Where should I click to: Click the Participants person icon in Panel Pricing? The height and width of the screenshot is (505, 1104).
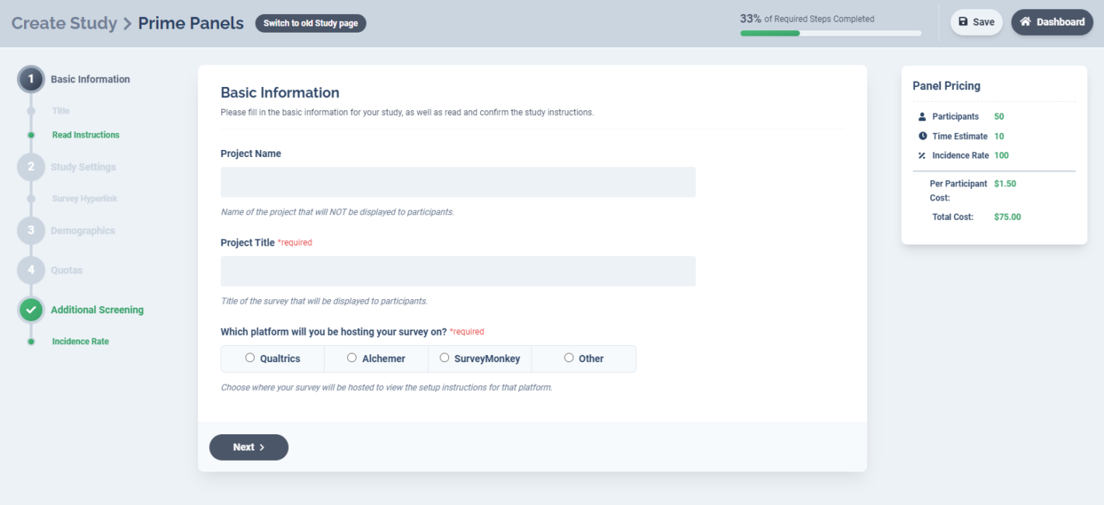tap(921, 117)
